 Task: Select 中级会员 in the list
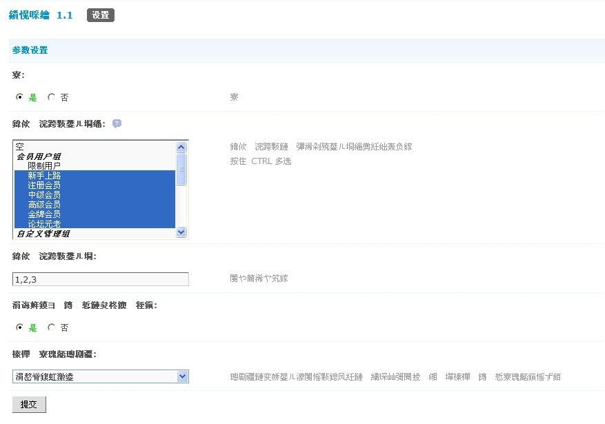pyautogui.click(x=95, y=194)
